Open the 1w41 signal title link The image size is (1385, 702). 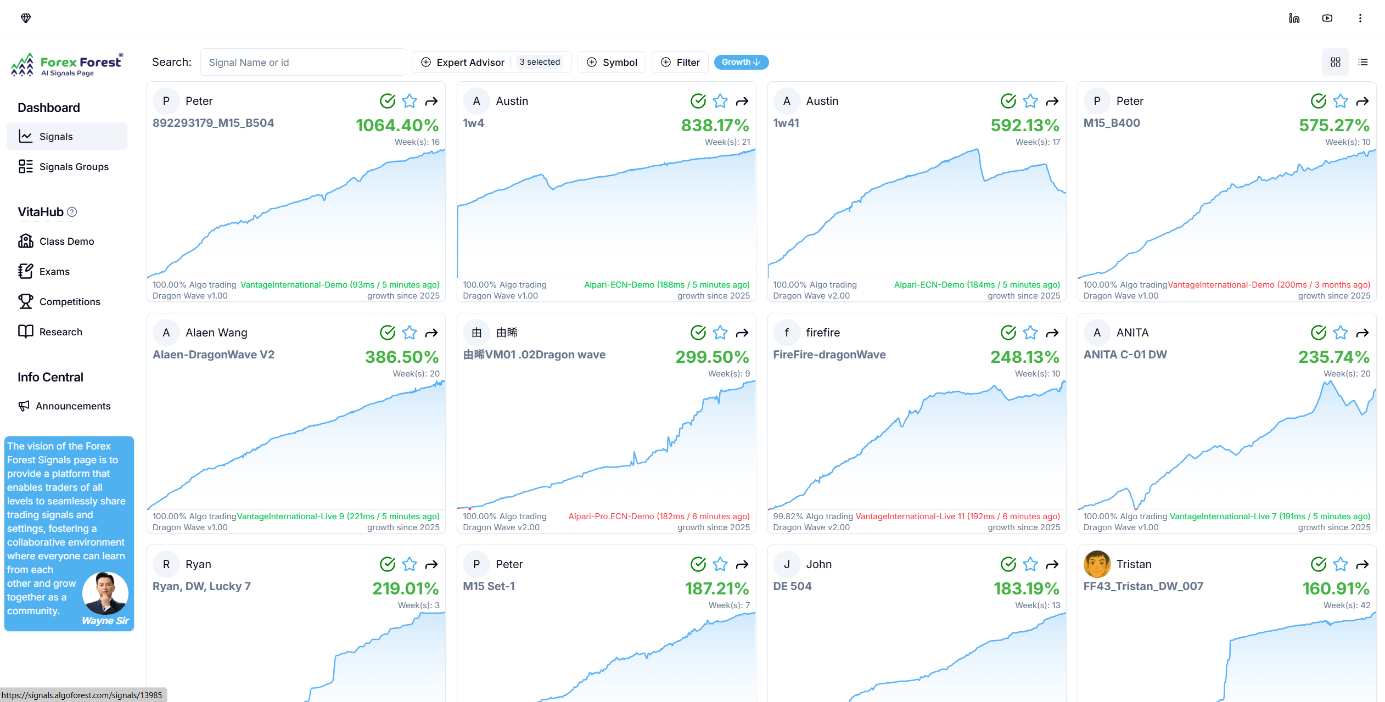coord(786,123)
